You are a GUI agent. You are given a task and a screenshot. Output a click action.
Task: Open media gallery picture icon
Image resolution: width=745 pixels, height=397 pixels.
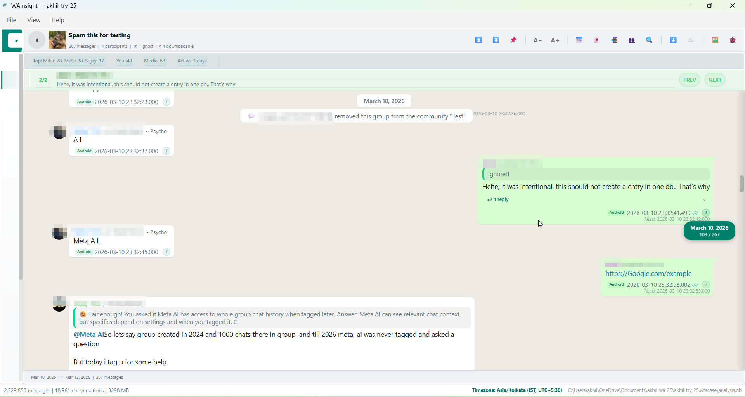click(716, 40)
